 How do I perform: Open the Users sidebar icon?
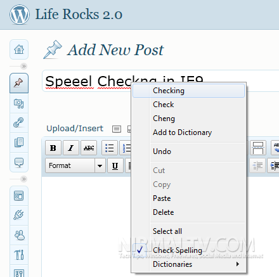pos(19,235)
